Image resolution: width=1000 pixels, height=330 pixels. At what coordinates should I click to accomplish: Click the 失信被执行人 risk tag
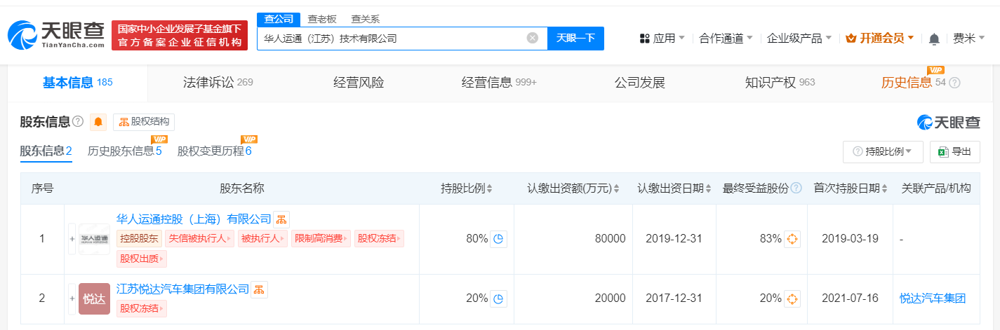(200, 239)
